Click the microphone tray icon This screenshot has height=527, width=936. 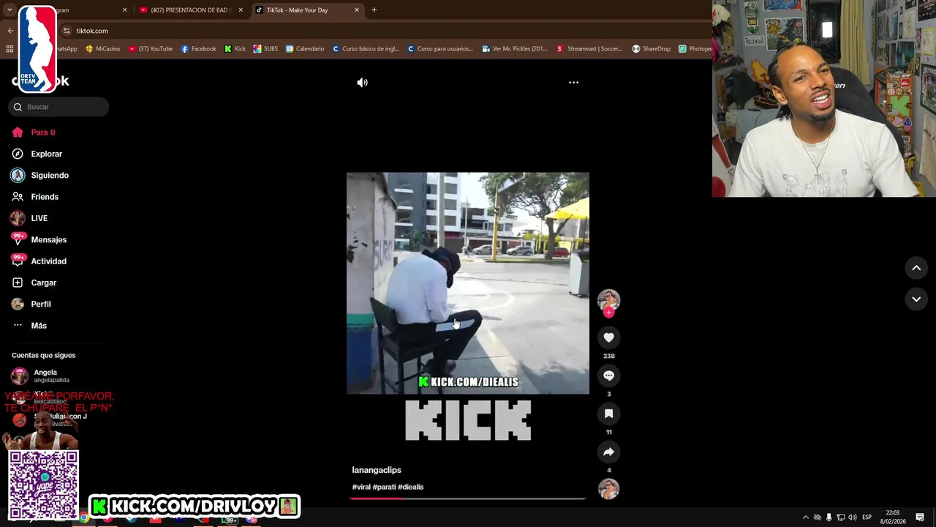(829, 517)
